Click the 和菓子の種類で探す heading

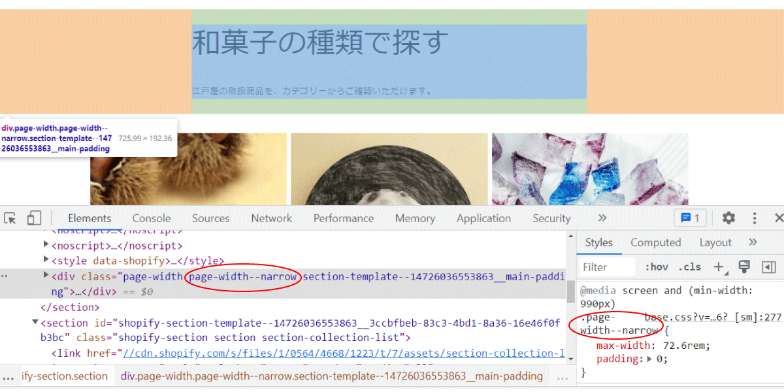pyautogui.click(x=320, y=43)
